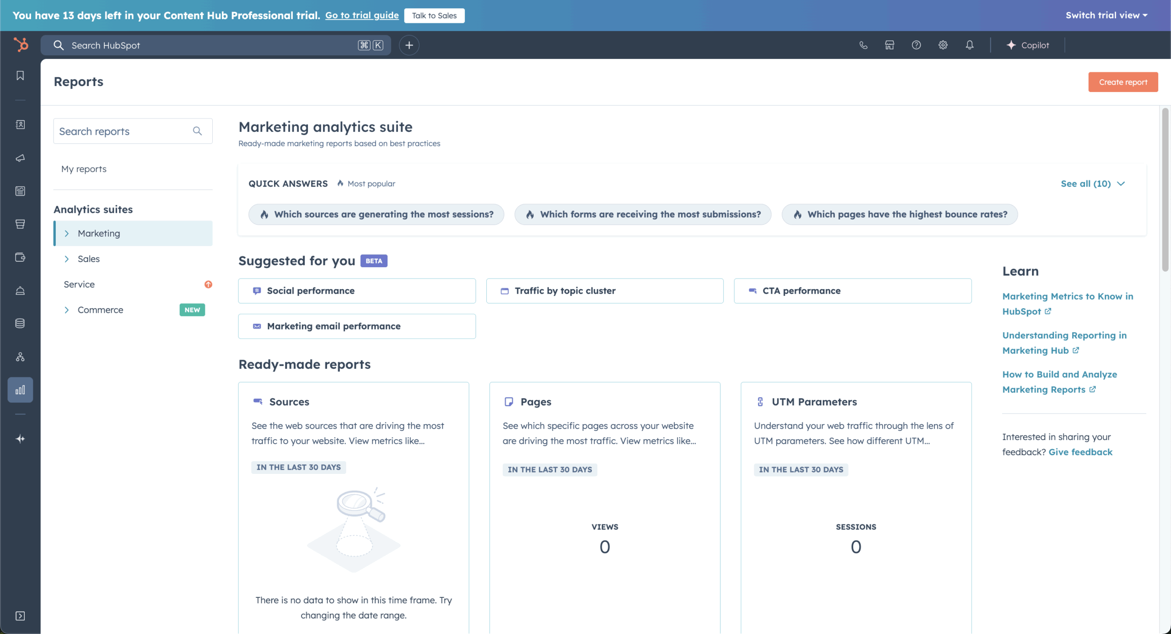Open the Sources ready-made report title
Viewport: 1171px width, 634px height.
point(289,402)
